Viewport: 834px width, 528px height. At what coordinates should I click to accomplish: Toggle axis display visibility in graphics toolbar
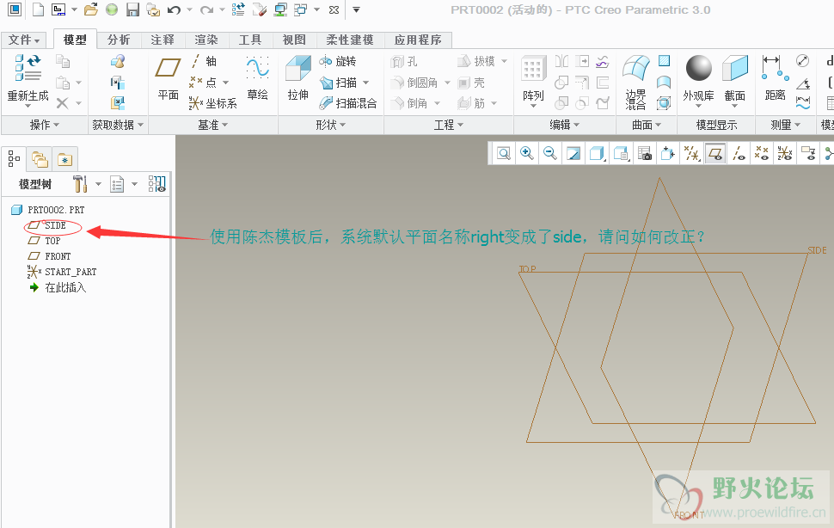click(x=739, y=154)
